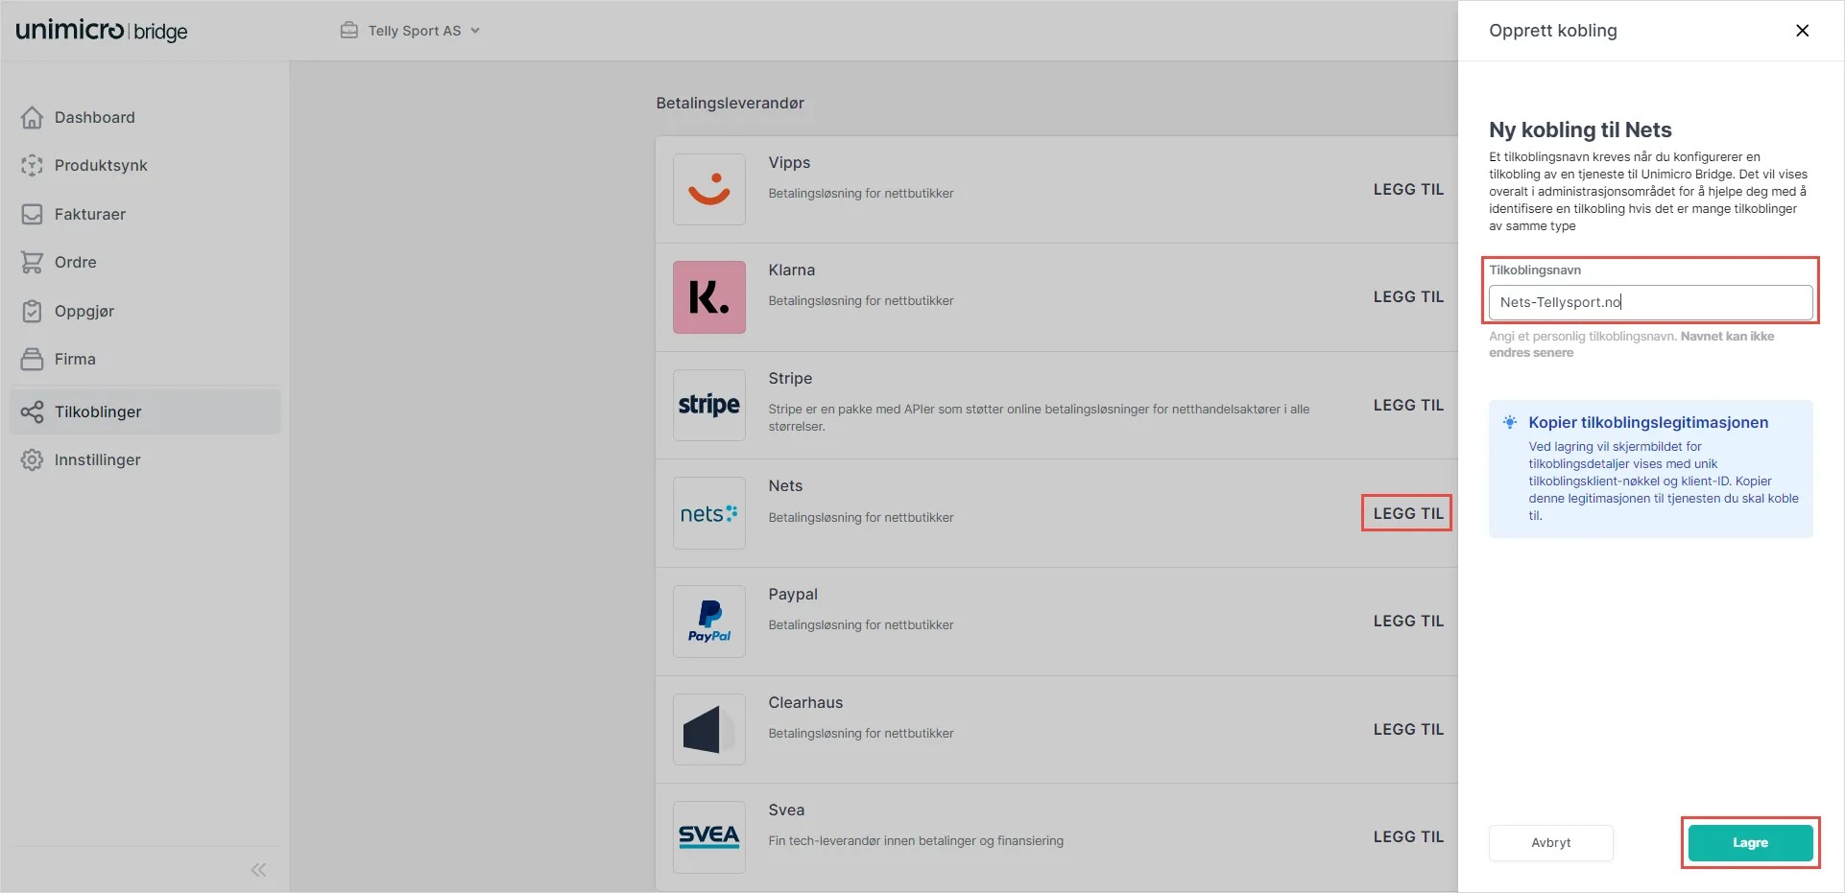Close the Opprett kobling panel
This screenshot has height=893, width=1845.
(1802, 31)
